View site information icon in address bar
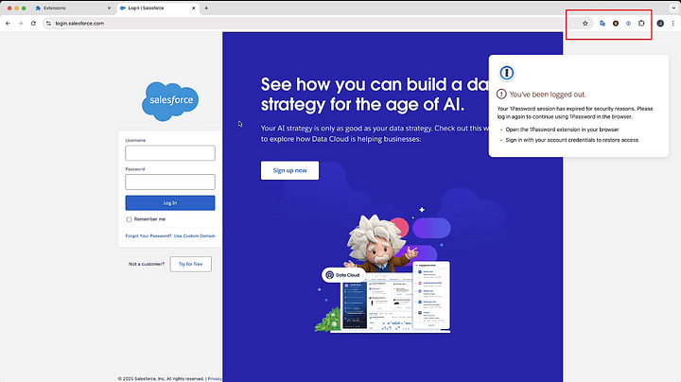The image size is (681, 382). pos(48,24)
